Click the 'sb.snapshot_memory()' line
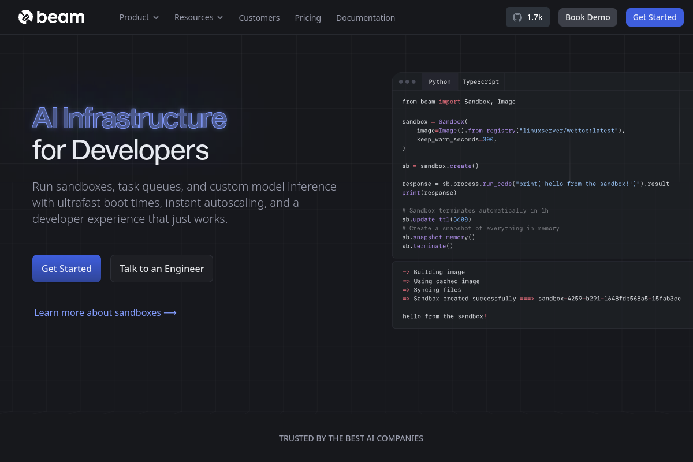693x462 pixels. [439, 237]
